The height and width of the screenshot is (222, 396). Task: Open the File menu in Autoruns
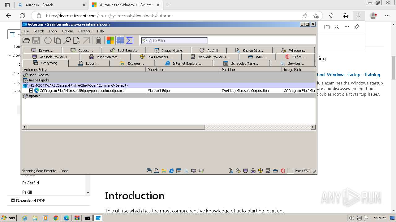[x=26, y=31]
